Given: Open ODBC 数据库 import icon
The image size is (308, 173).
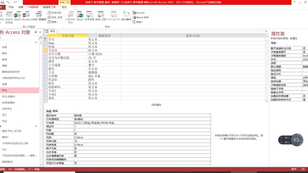Looking at the screenshot, I should (39, 16).
